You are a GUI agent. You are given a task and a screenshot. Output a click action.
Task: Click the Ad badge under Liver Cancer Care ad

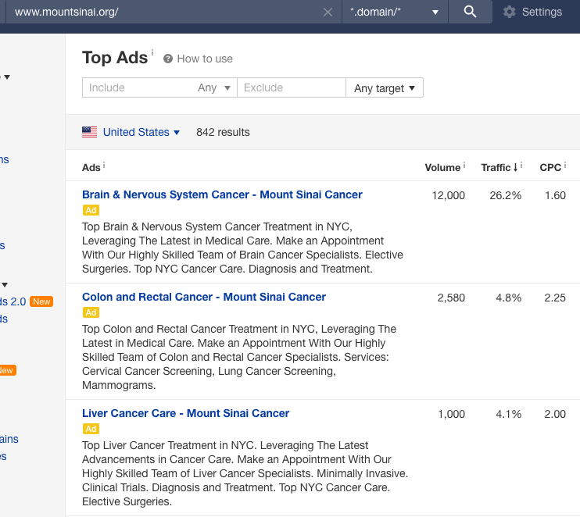(91, 429)
